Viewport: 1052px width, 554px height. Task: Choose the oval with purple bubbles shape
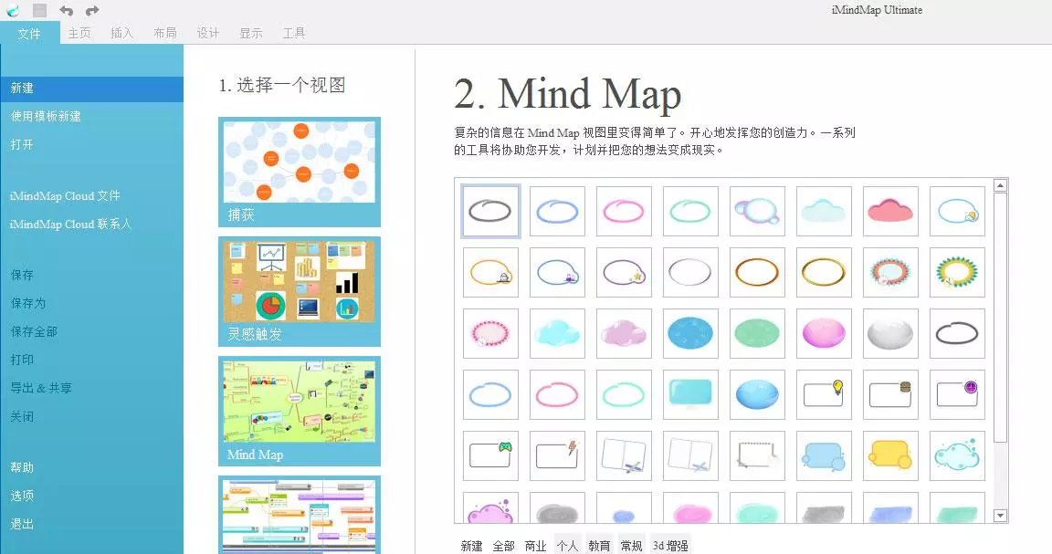coord(757,211)
